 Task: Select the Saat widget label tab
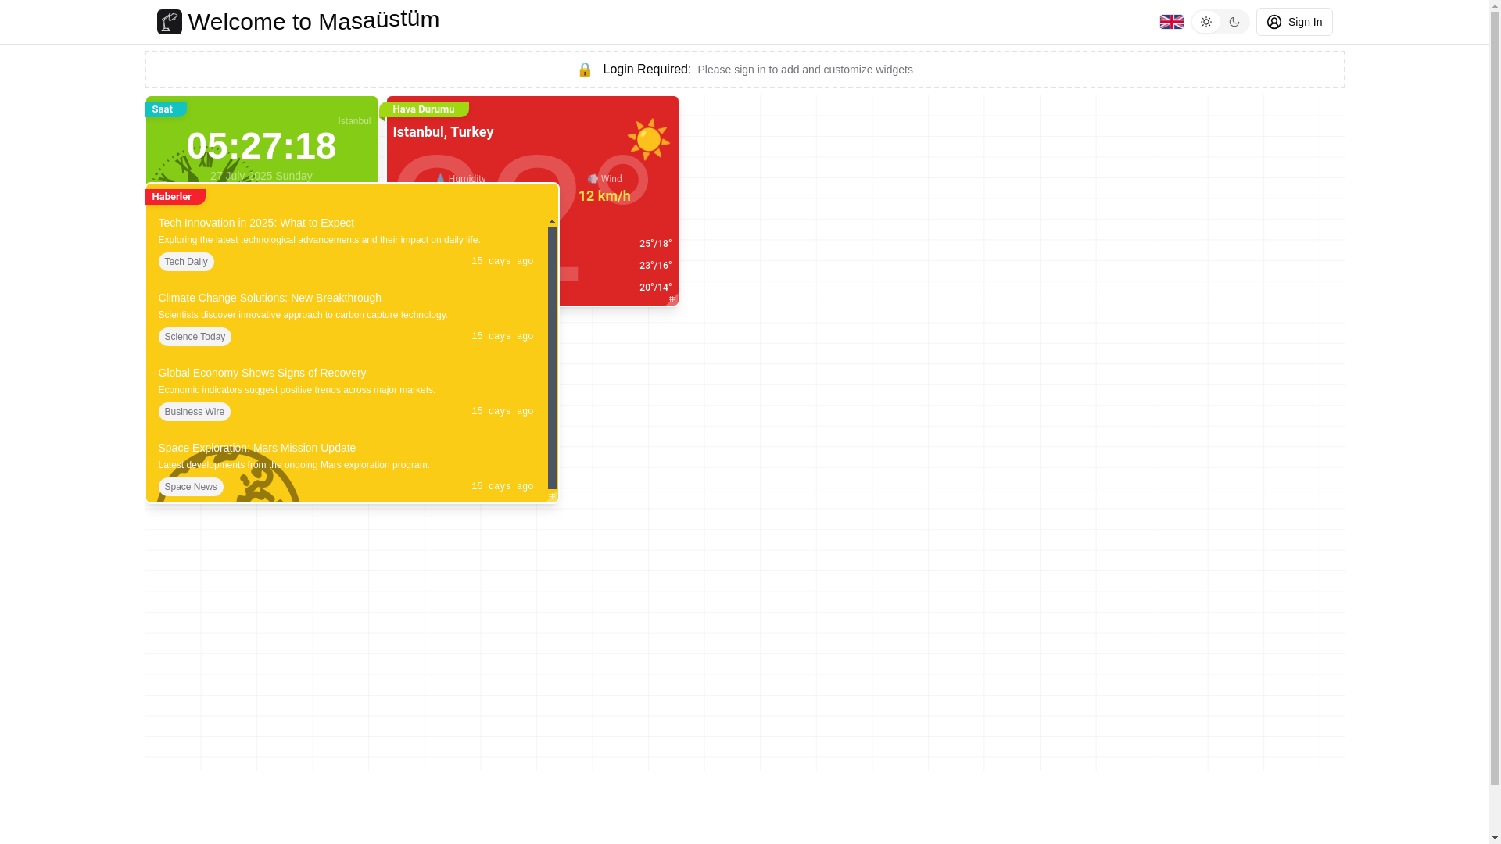tap(165, 109)
